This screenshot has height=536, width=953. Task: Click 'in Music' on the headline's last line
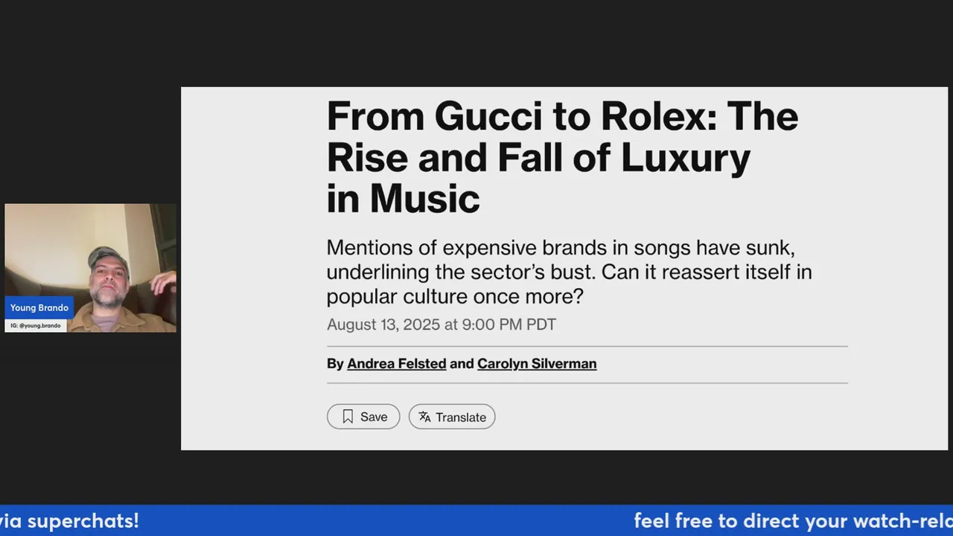403,198
